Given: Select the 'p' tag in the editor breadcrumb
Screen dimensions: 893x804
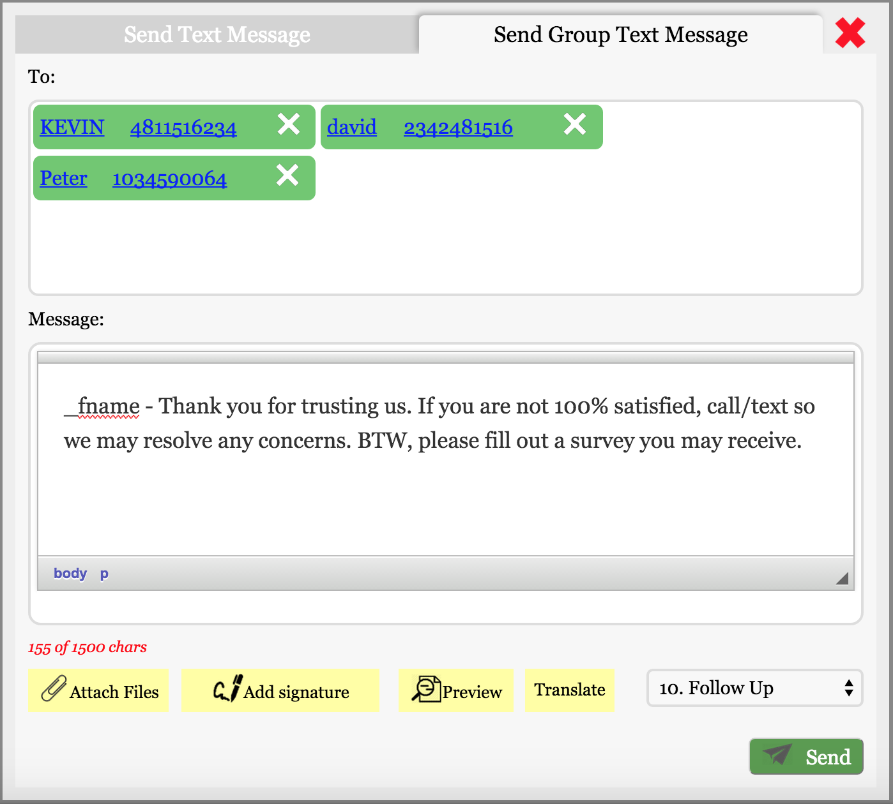Looking at the screenshot, I should (x=104, y=573).
